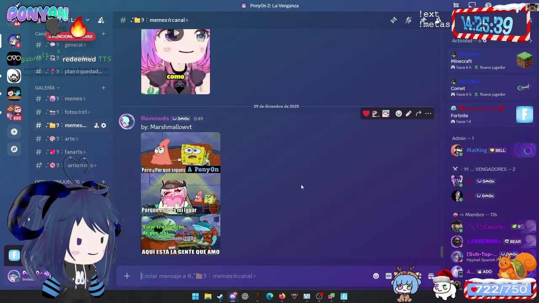Open the memes channel under Galería
Image resolution: width=539 pixels, height=303 pixels.
[x=69, y=98]
